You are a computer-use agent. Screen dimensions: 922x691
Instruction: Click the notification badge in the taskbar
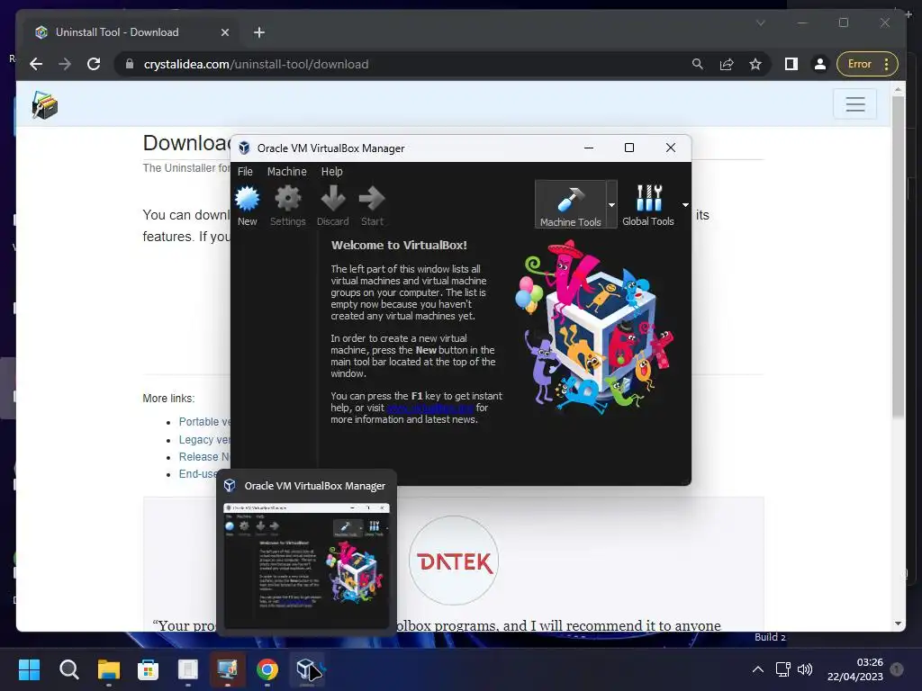tap(897, 669)
